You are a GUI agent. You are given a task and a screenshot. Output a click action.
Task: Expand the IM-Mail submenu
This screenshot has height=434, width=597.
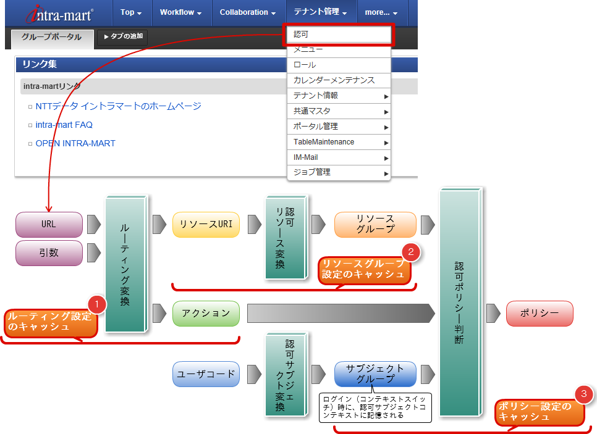click(x=339, y=157)
